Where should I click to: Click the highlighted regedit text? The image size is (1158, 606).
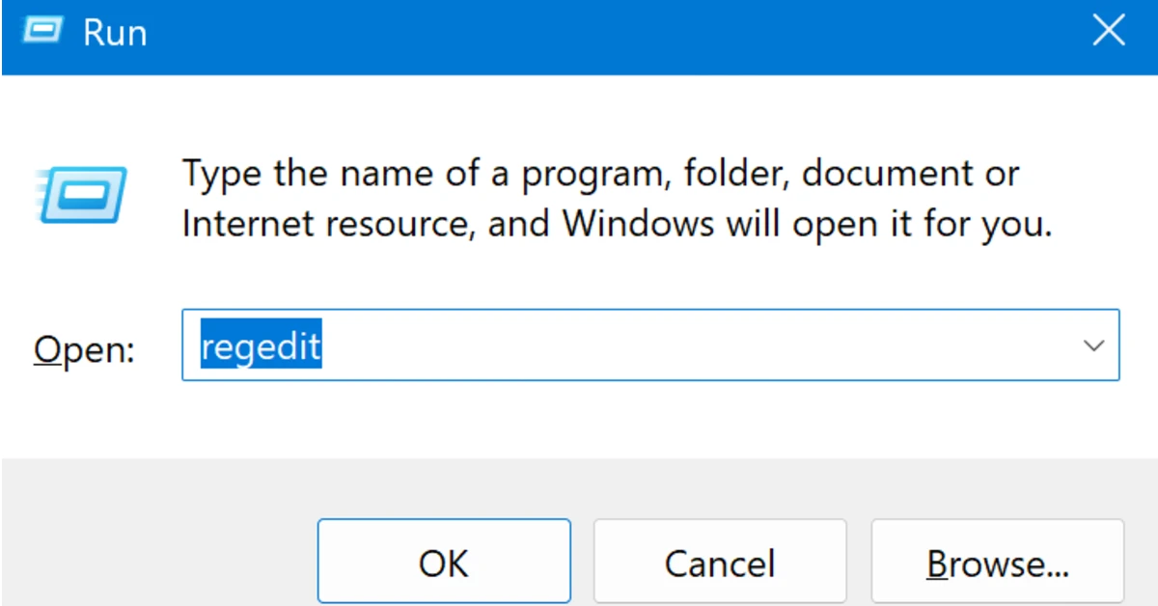coord(259,345)
